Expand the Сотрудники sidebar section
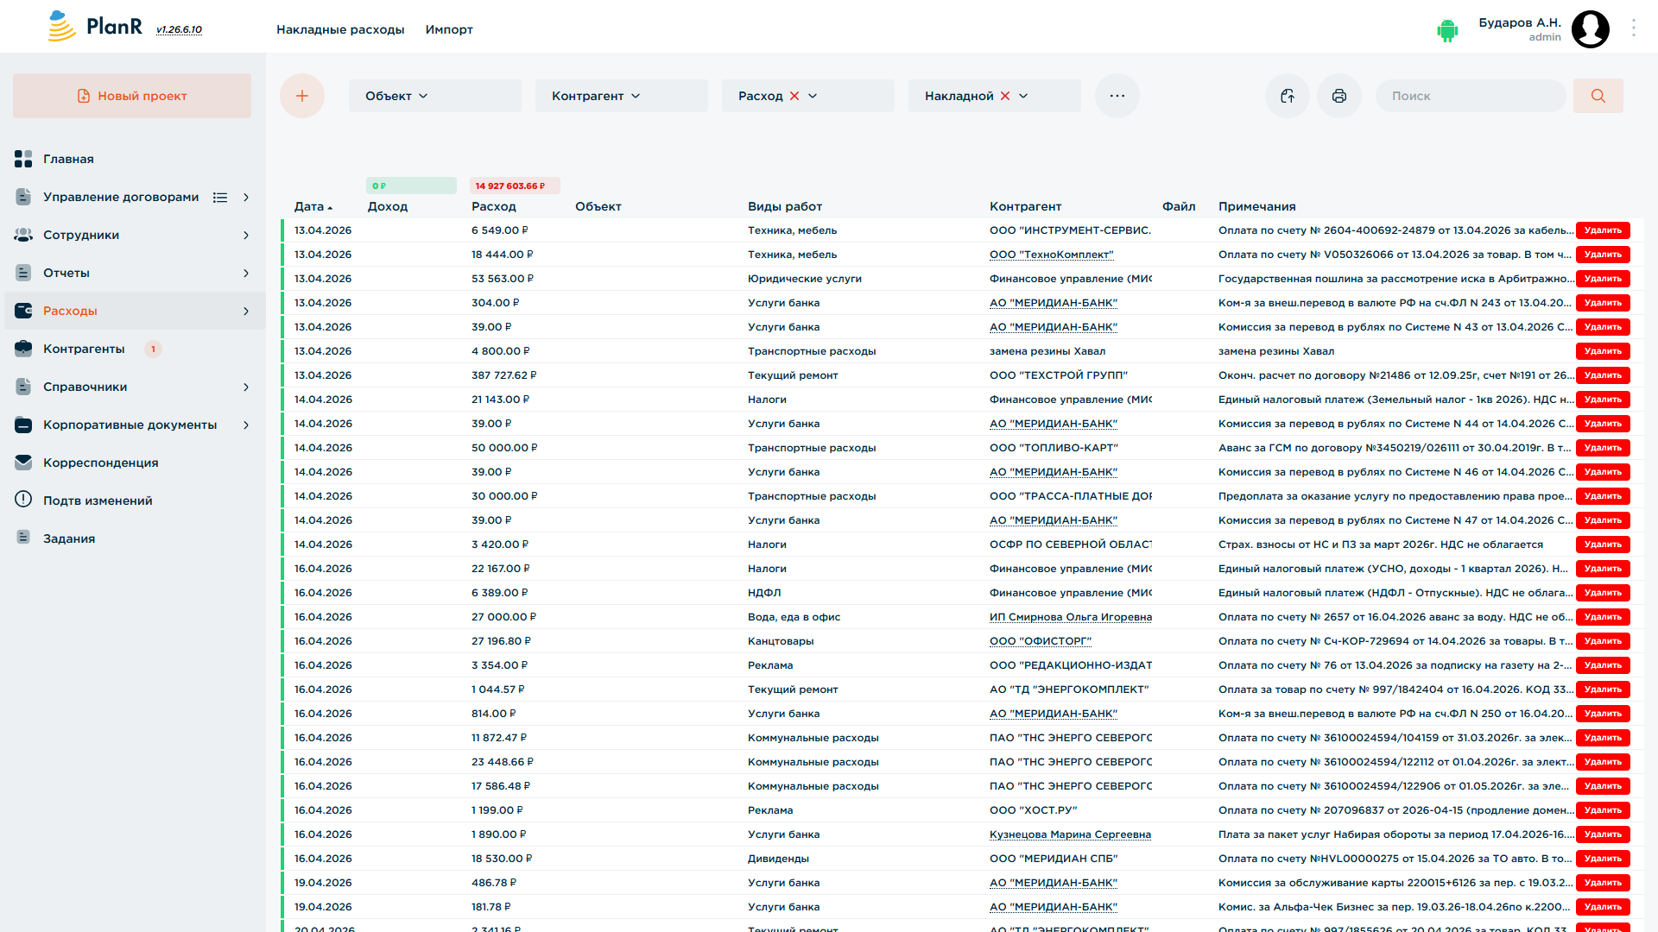The width and height of the screenshot is (1658, 932). [246, 236]
